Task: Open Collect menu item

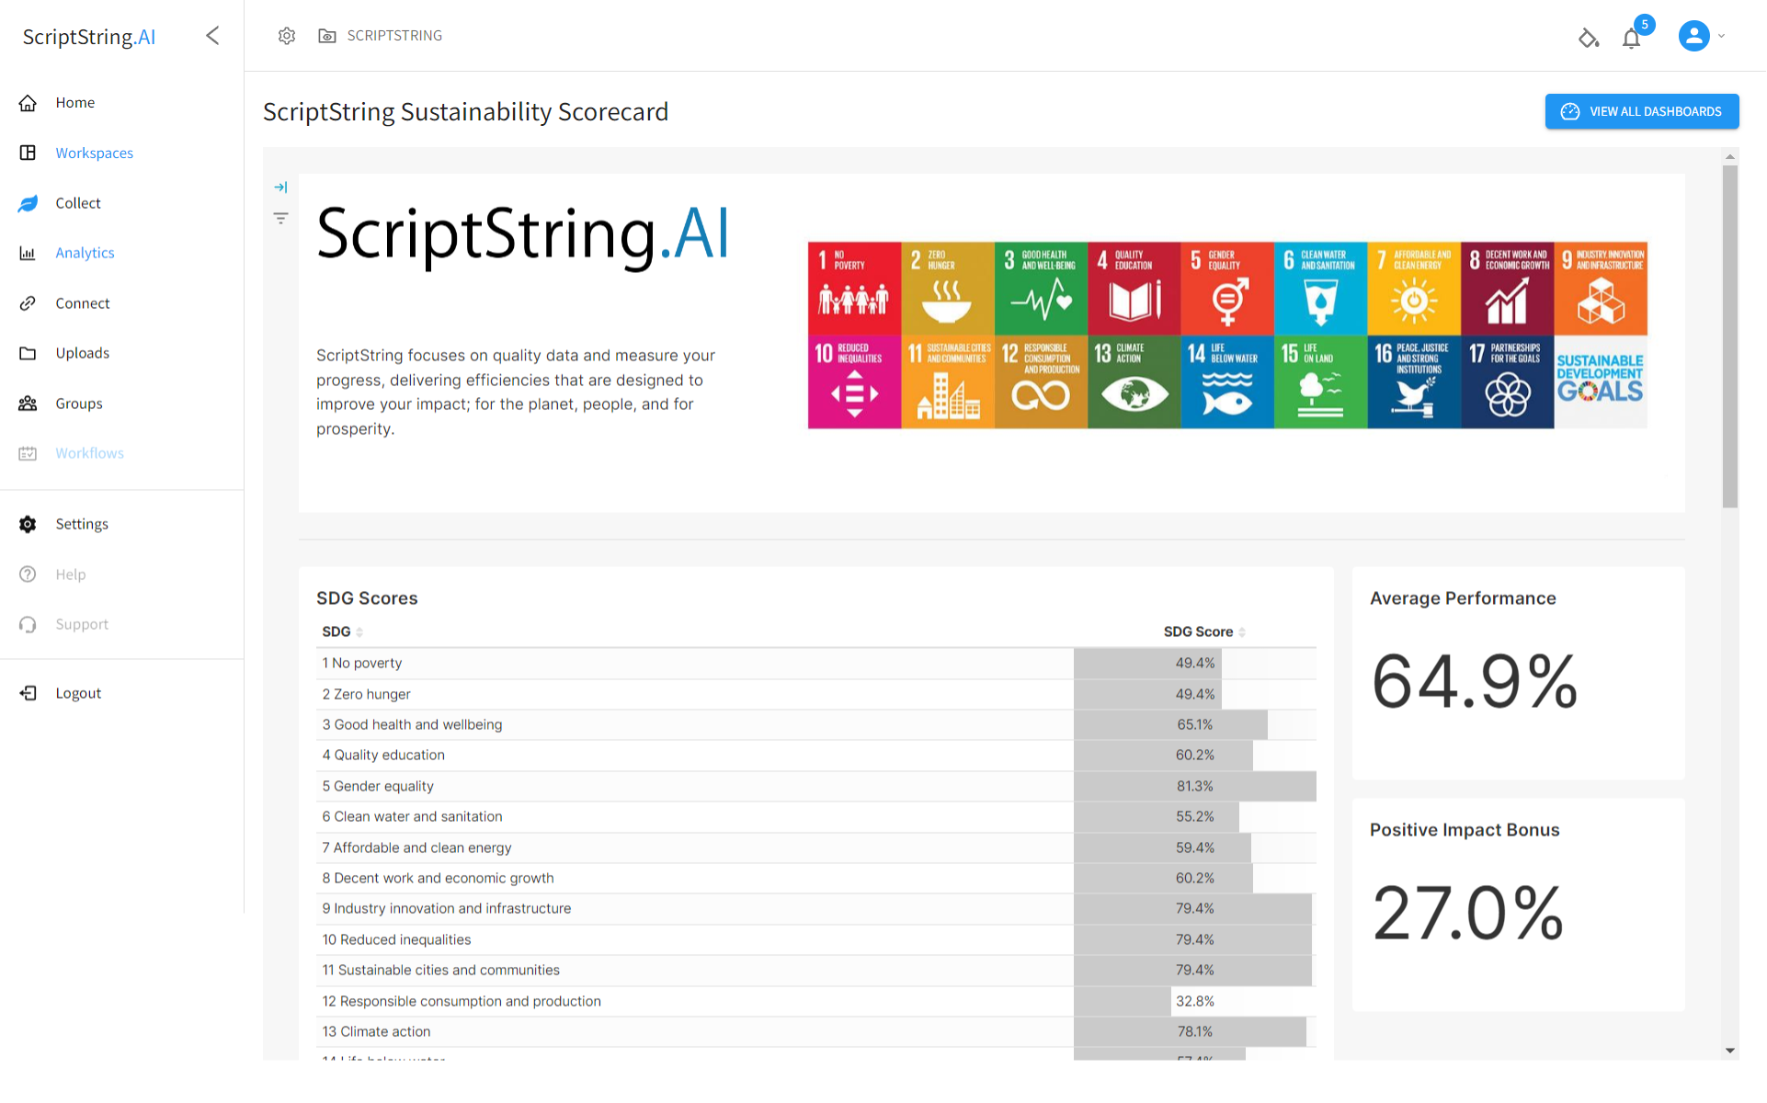Action: point(78,203)
